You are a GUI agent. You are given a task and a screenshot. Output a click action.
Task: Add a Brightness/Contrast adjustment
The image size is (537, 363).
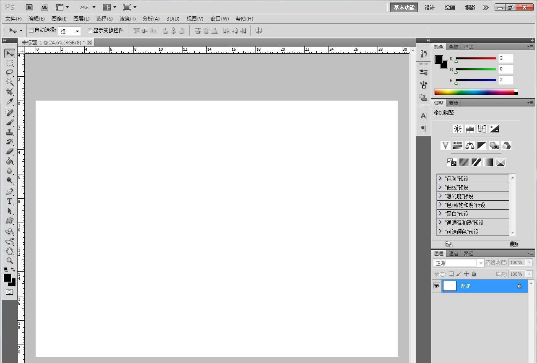(x=458, y=129)
